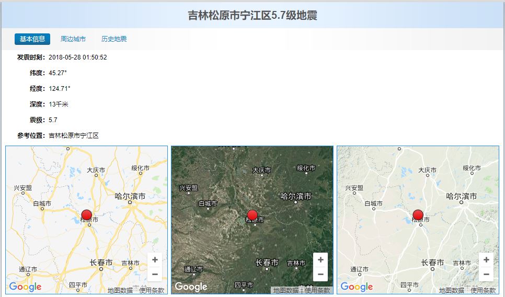Click the magnitude value 5.7
The height and width of the screenshot is (297, 505).
(x=53, y=120)
